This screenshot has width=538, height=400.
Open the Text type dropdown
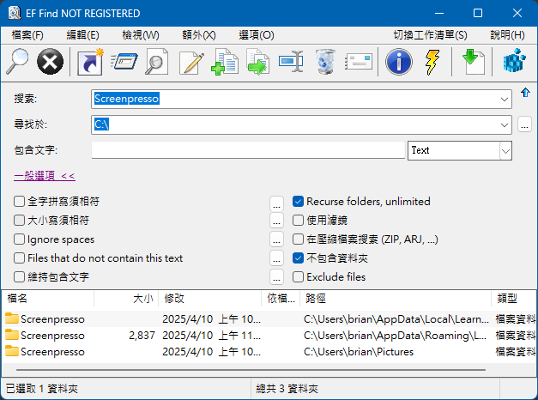505,151
